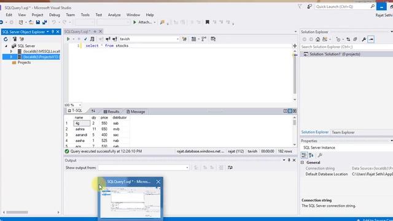393x221 pixels.
Task: Open the Edit menu
Action: click(x=9, y=15)
